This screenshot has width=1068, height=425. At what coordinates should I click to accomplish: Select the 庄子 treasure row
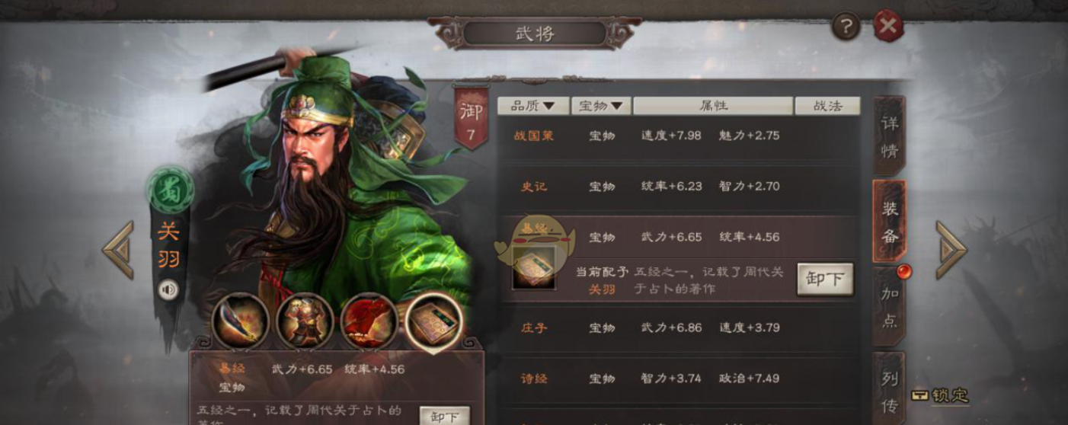[x=679, y=328]
